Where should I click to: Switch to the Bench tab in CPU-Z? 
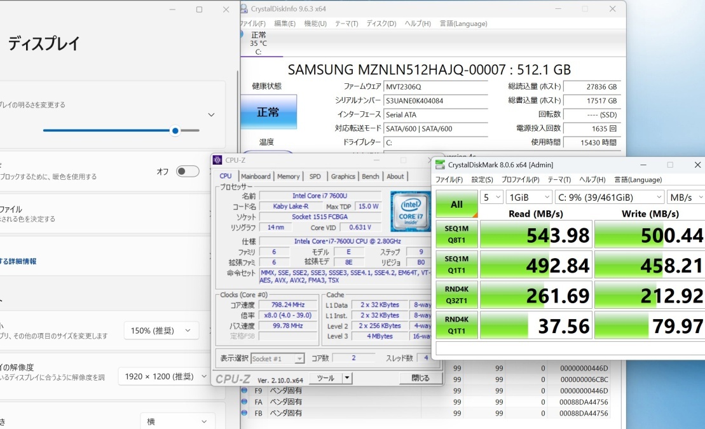point(371,176)
